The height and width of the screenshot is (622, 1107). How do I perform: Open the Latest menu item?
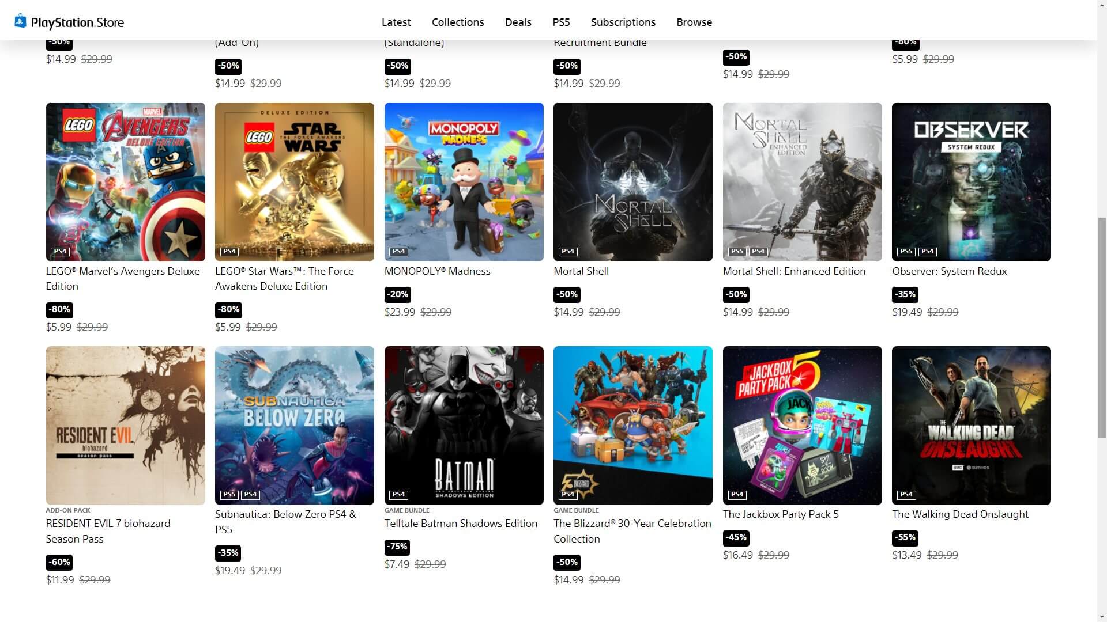point(396,22)
